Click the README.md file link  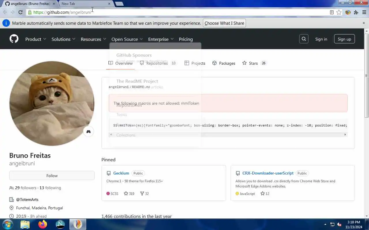(141, 87)
